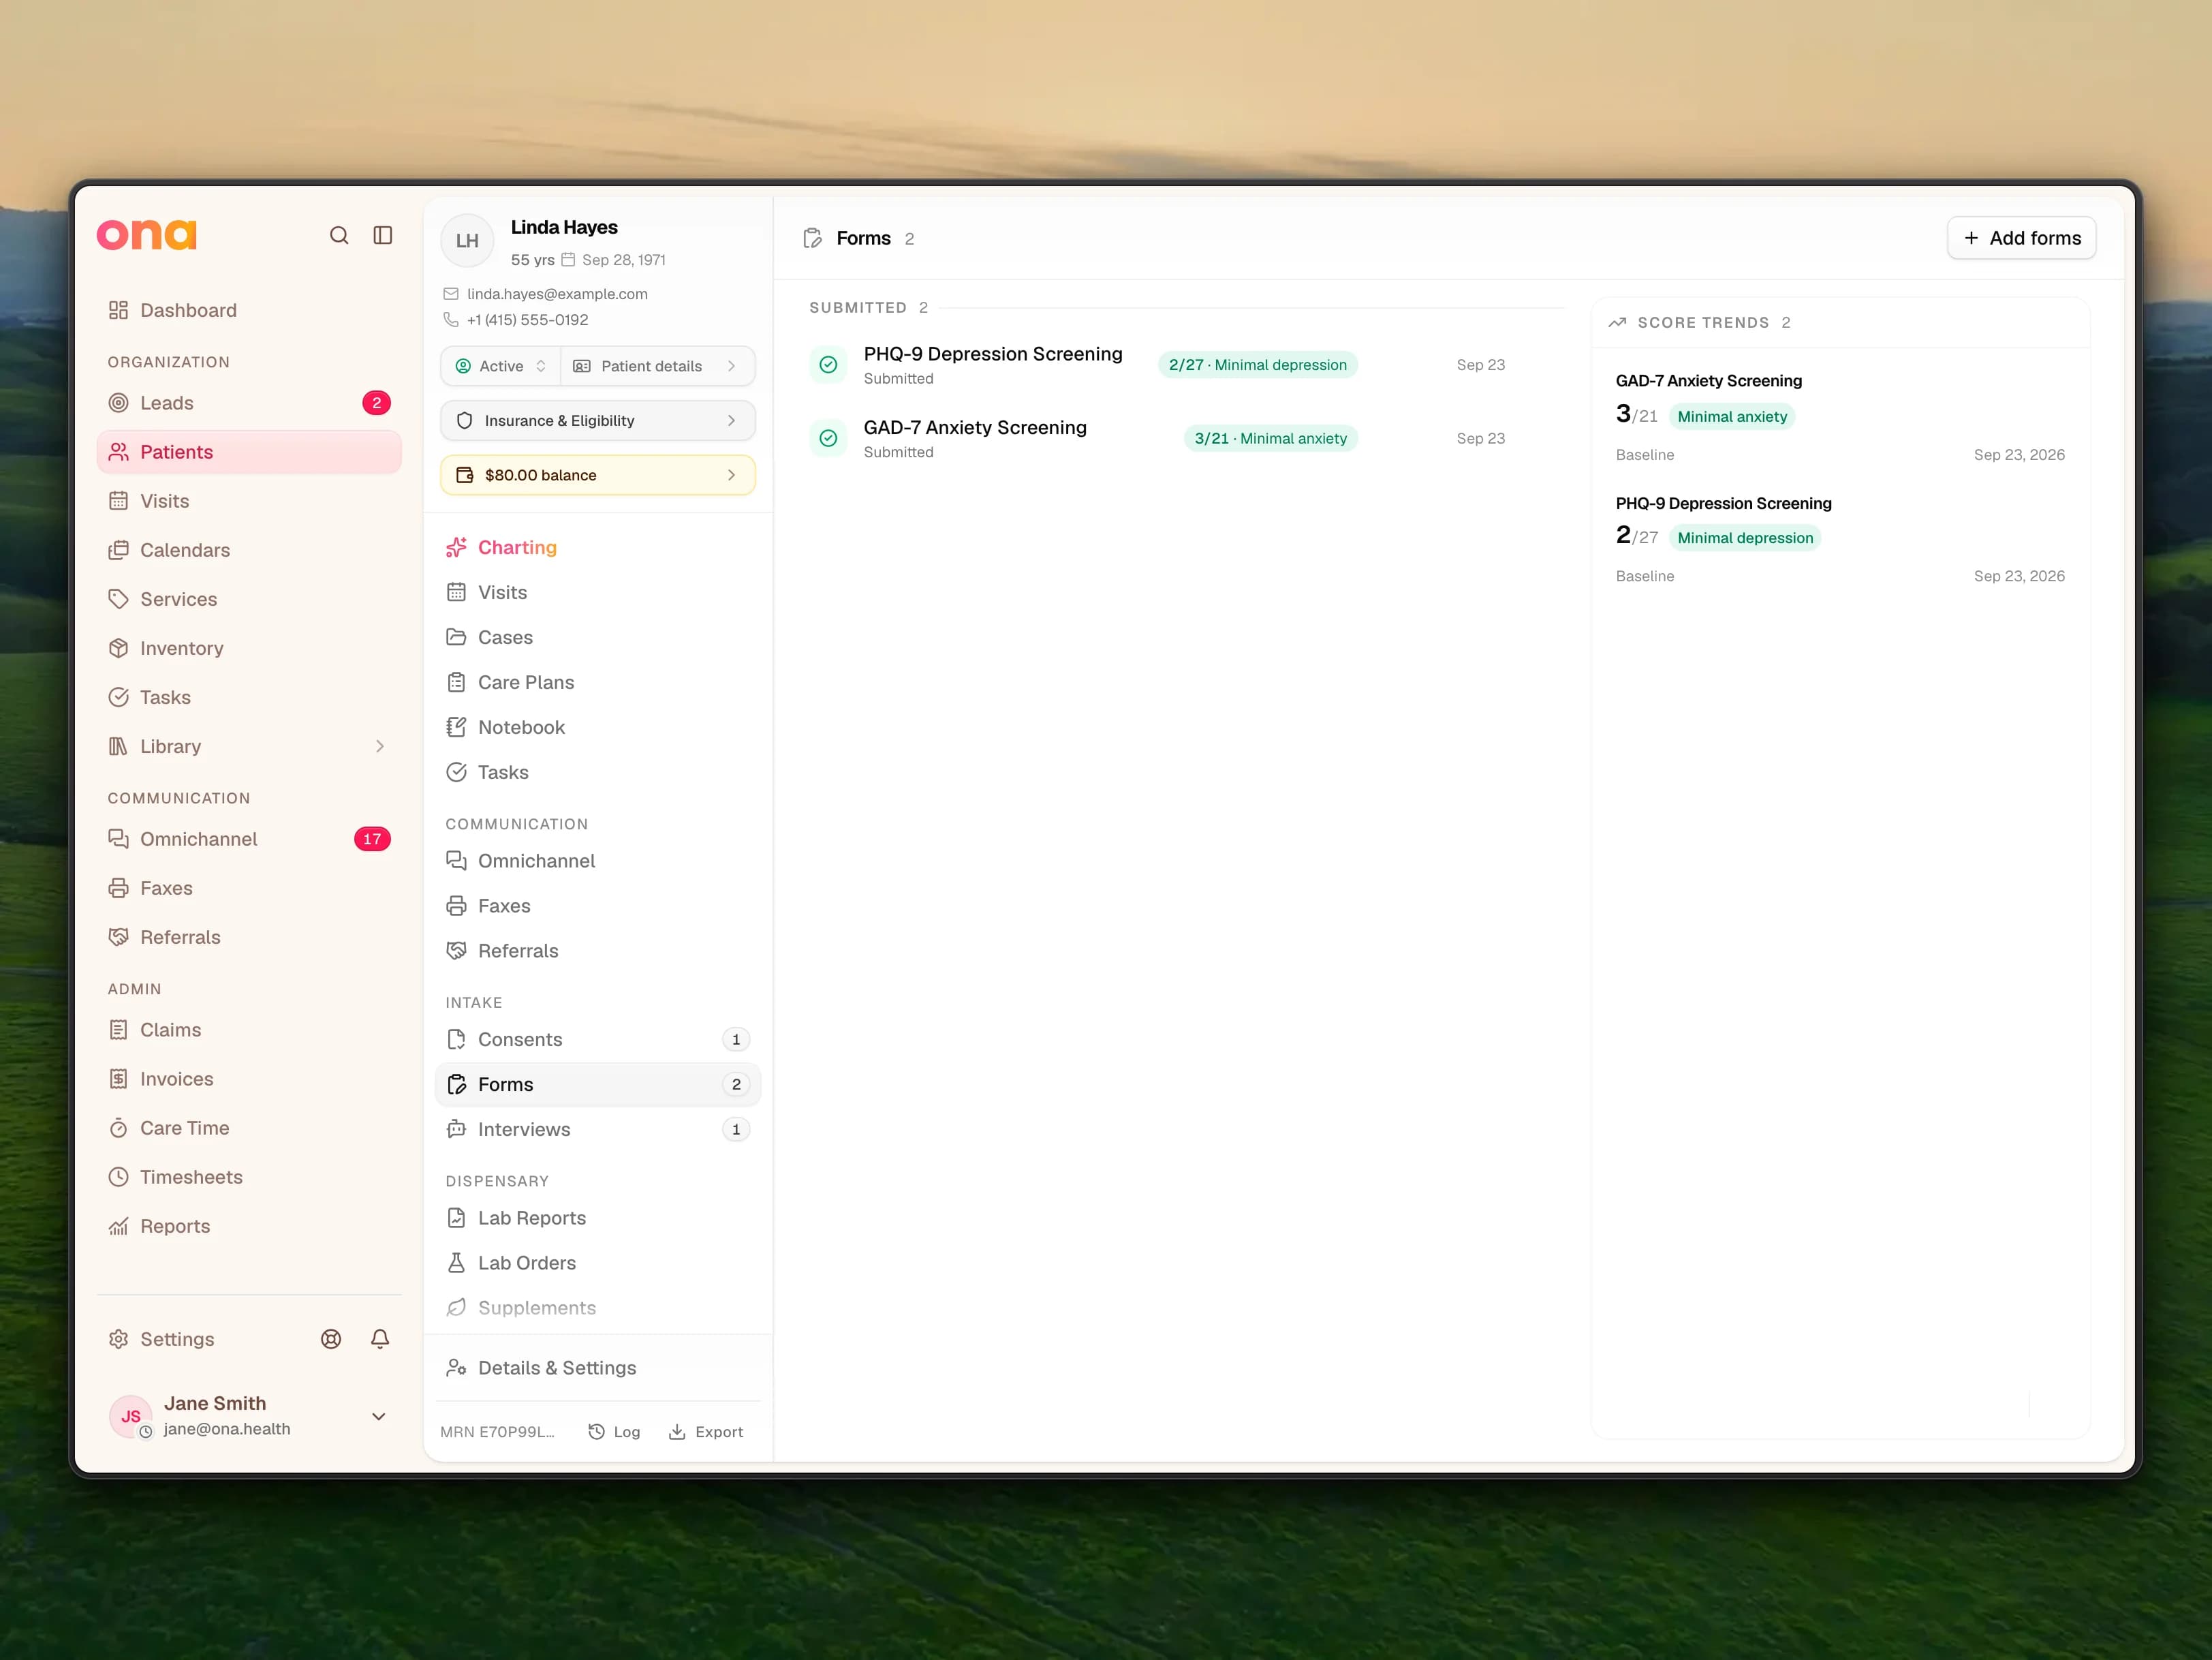Export the patient record
Image resolution: width=2212 pixels, height=1660 pixels.
(x=706, y=1432)
